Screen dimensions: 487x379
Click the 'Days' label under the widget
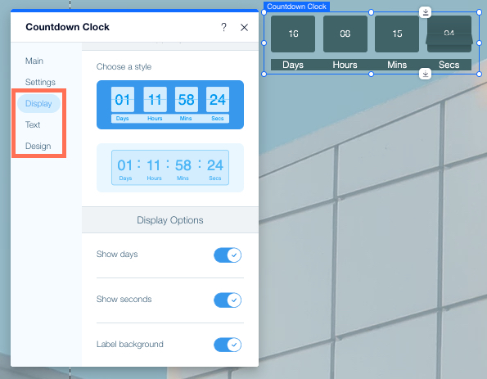point(293,65)
